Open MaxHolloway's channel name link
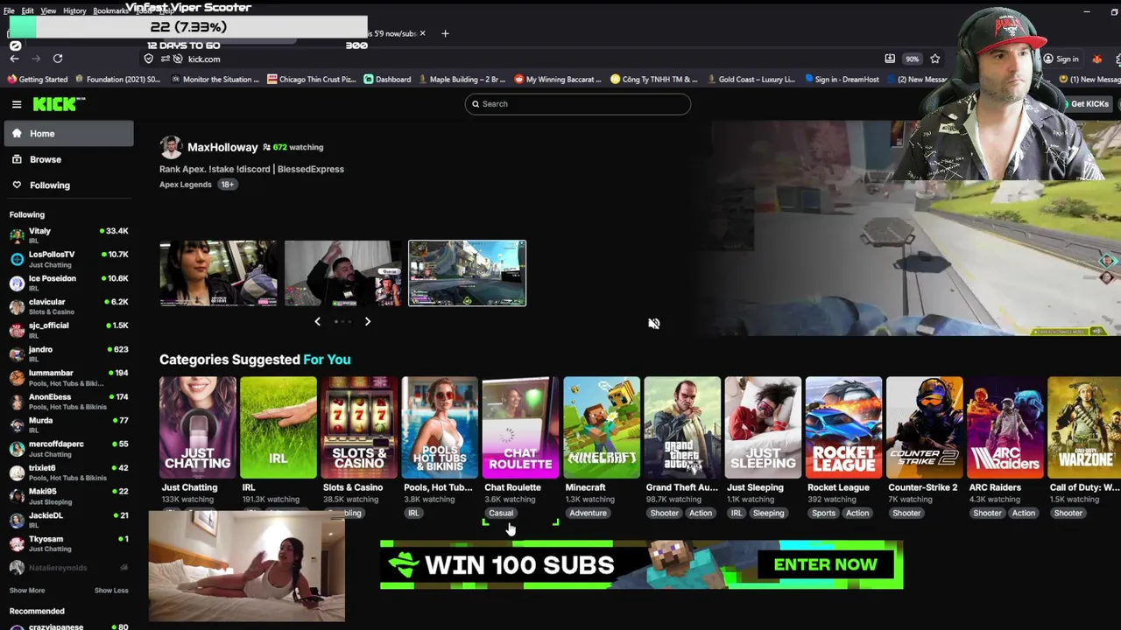This screenshot has height=630, width=1121. (x=222, y=147)
